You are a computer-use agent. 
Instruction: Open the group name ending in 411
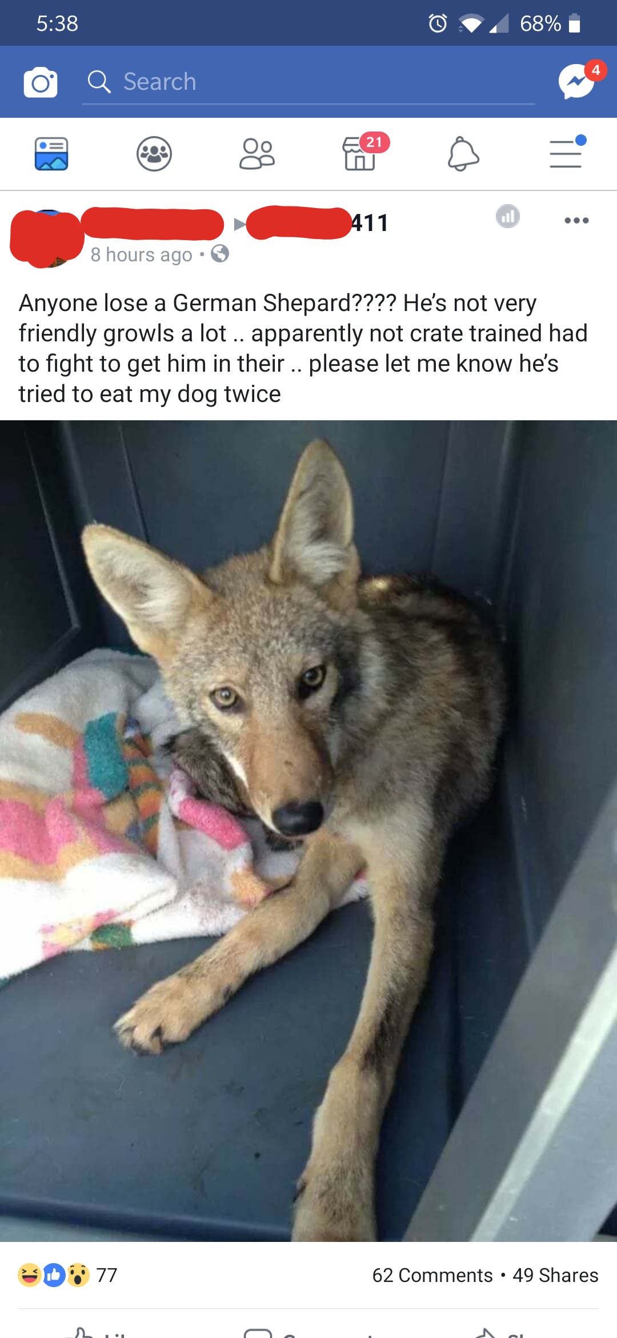point(318,222)
